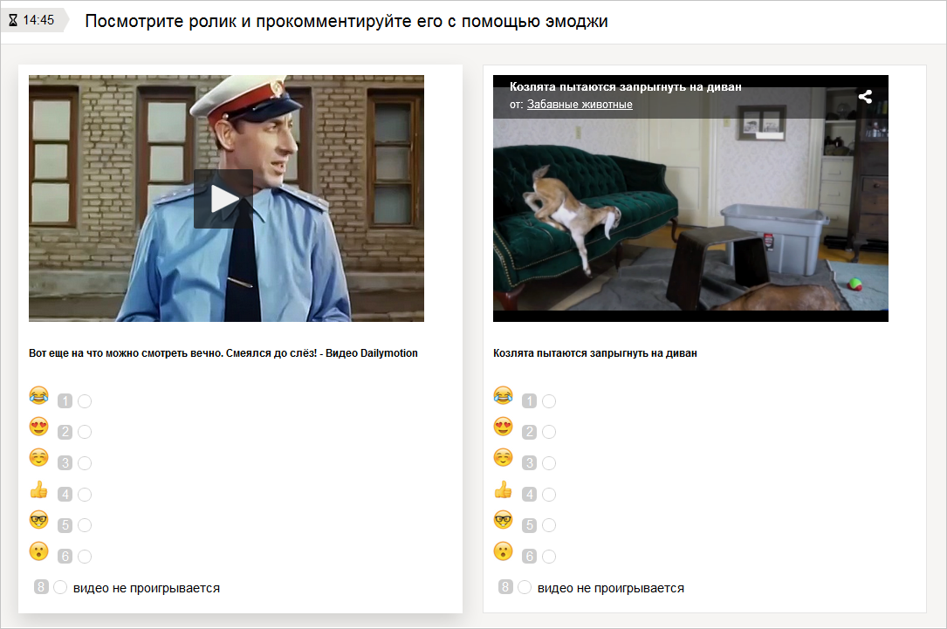Select radio option 1 for the goat video
The image size is (947, 629).
[x=549, y=400]
